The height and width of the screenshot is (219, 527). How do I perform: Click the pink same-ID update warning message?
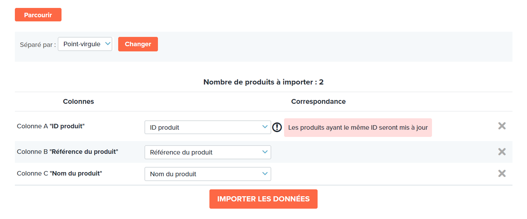tap(358, 128)
